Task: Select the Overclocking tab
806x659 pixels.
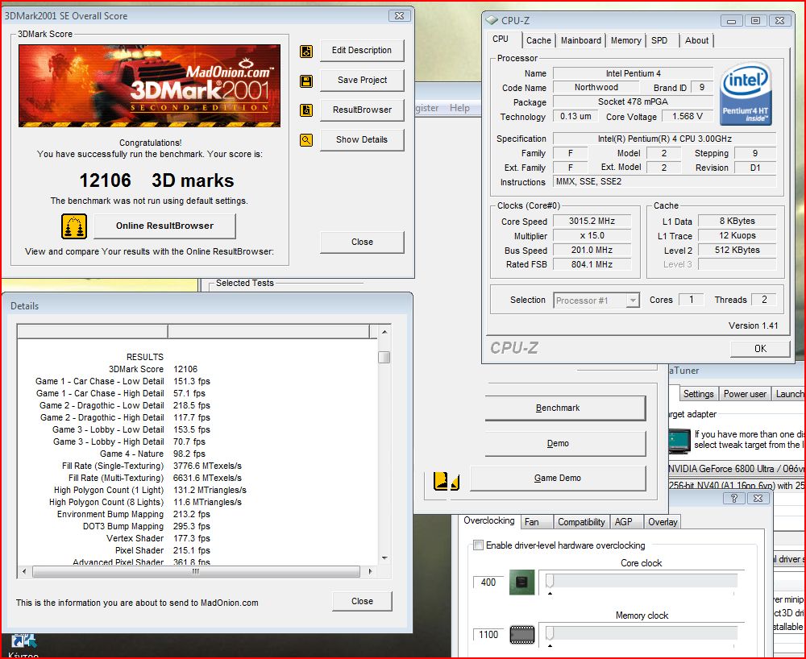Action: 489,520
